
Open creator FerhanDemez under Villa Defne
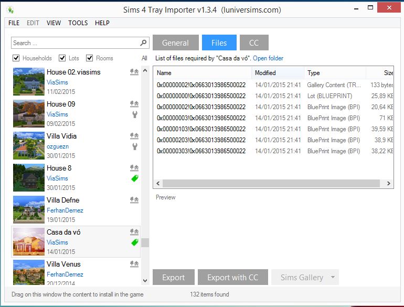point(65,210)
